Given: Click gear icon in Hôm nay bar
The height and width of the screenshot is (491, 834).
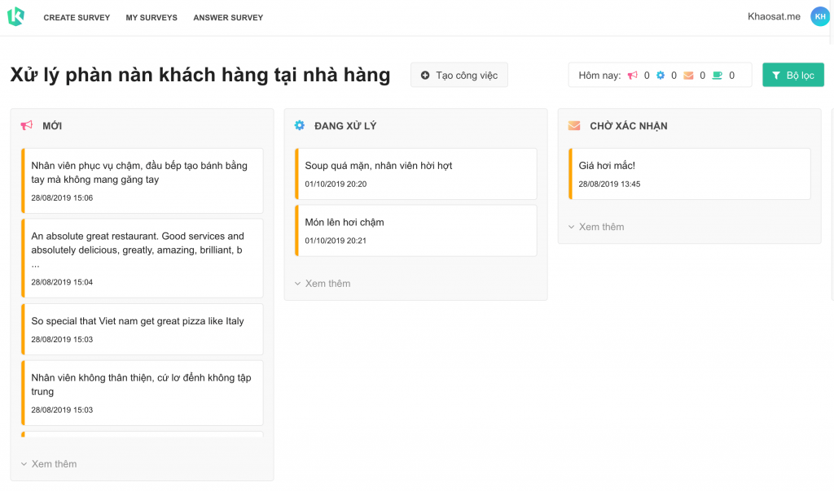Looking at the screenshot, I should point(661,76).
